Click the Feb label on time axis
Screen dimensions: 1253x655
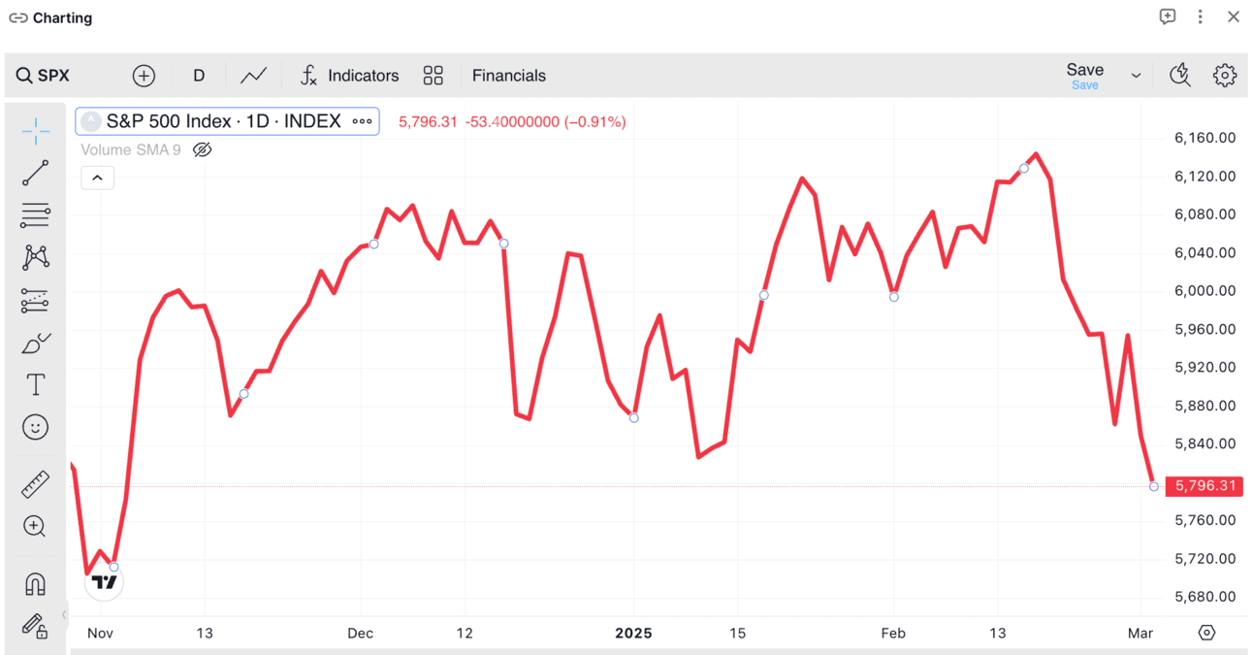tap(893, 633)
